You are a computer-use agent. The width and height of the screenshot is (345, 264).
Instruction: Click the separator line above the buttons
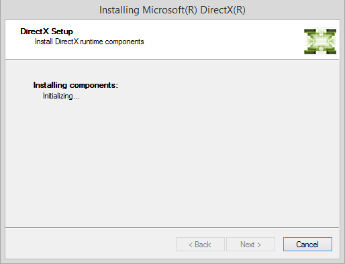pos(172,227)
